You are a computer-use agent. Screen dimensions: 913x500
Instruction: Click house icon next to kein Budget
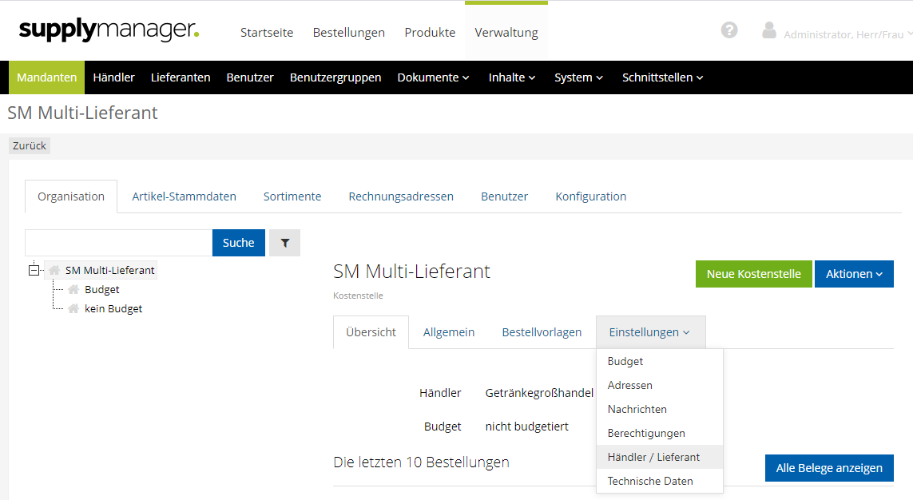[x=73, y=308]
